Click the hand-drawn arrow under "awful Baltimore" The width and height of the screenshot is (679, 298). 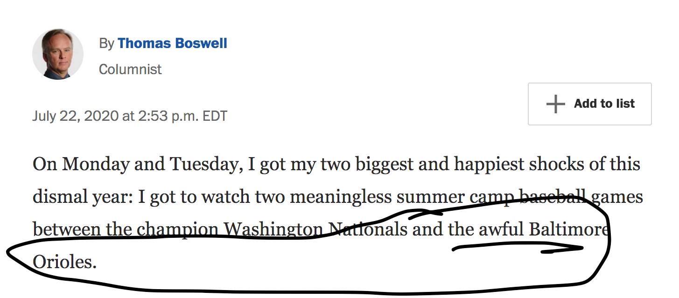518,249
